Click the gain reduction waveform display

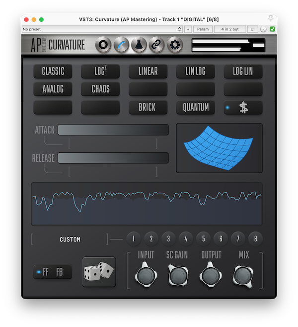pyautogui.click(x=147, y=204)
